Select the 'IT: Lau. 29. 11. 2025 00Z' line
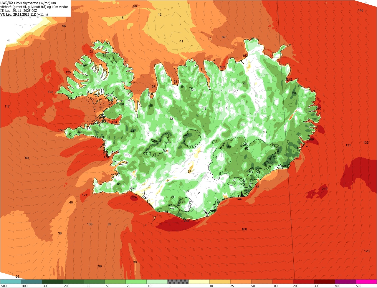The image size is (377, 288). [x=19, y=10]
